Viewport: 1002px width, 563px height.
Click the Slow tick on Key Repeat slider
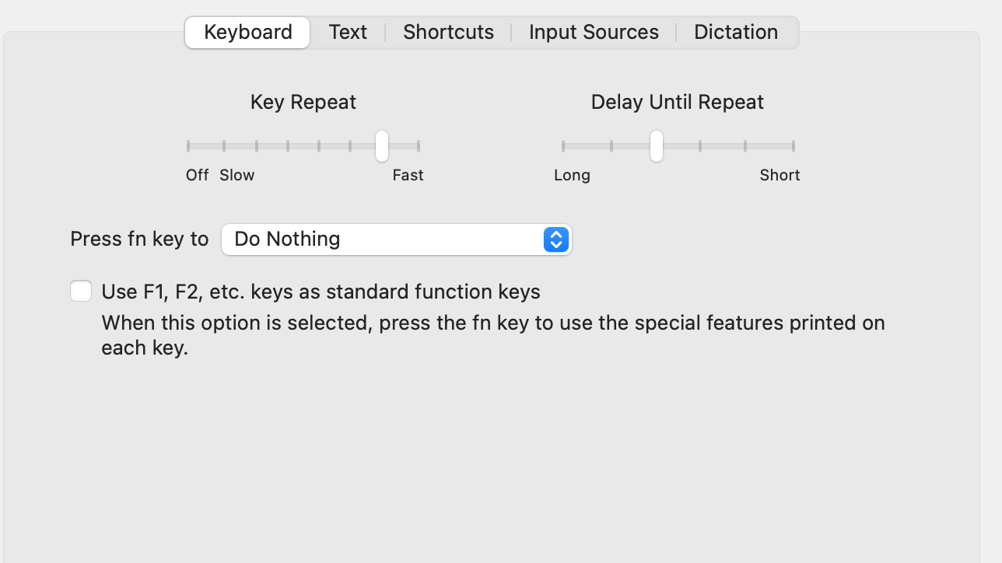point(224,145)
